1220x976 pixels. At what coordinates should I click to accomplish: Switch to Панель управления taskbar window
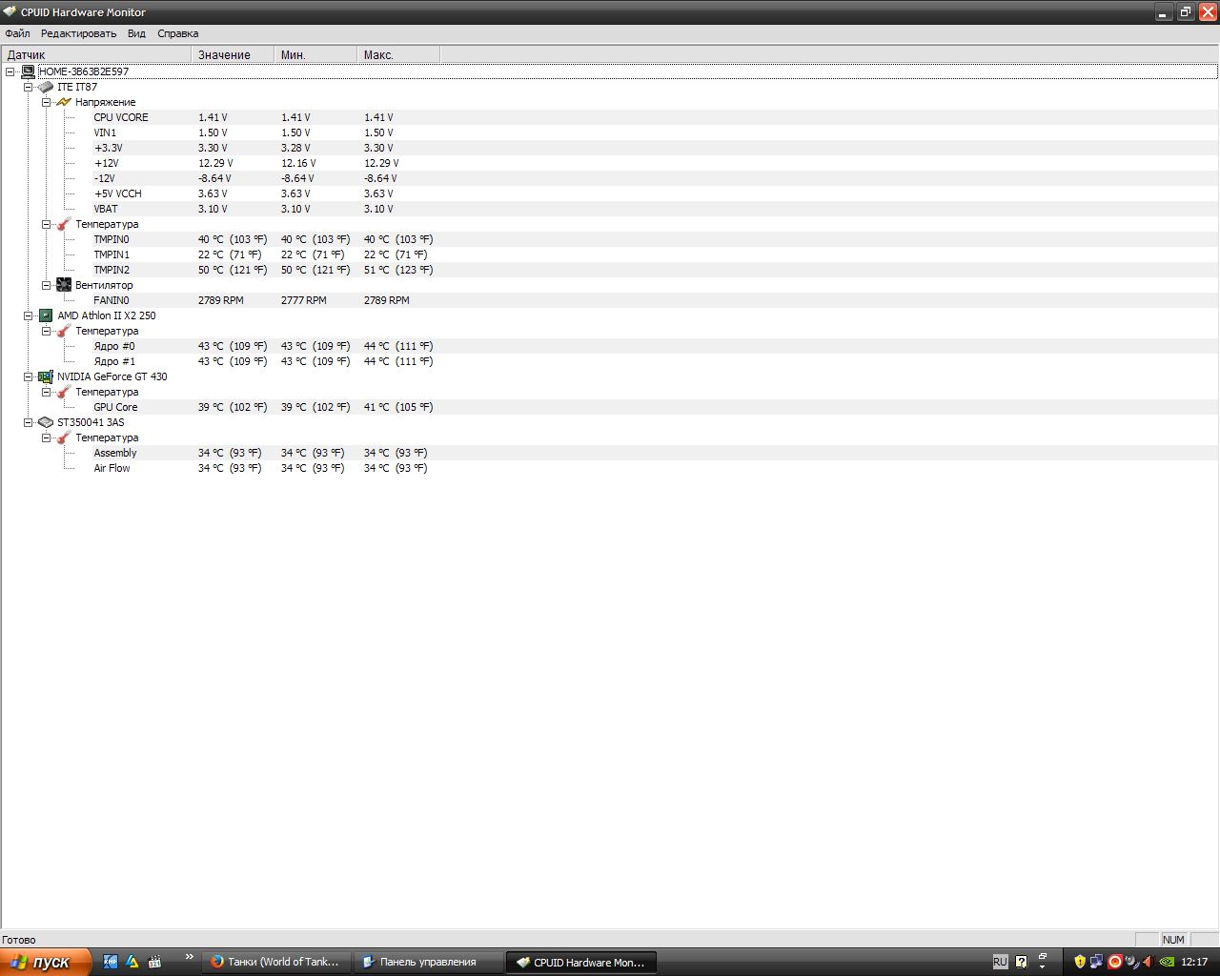pos(428,962)
